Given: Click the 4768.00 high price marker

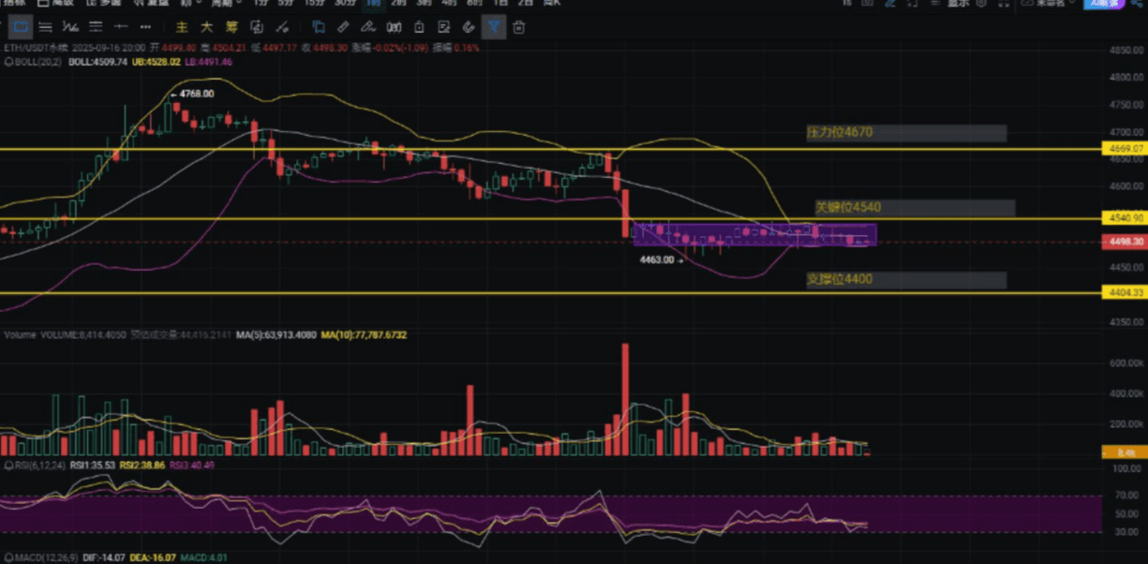Looking at the screenshot, I should point(196,94).
